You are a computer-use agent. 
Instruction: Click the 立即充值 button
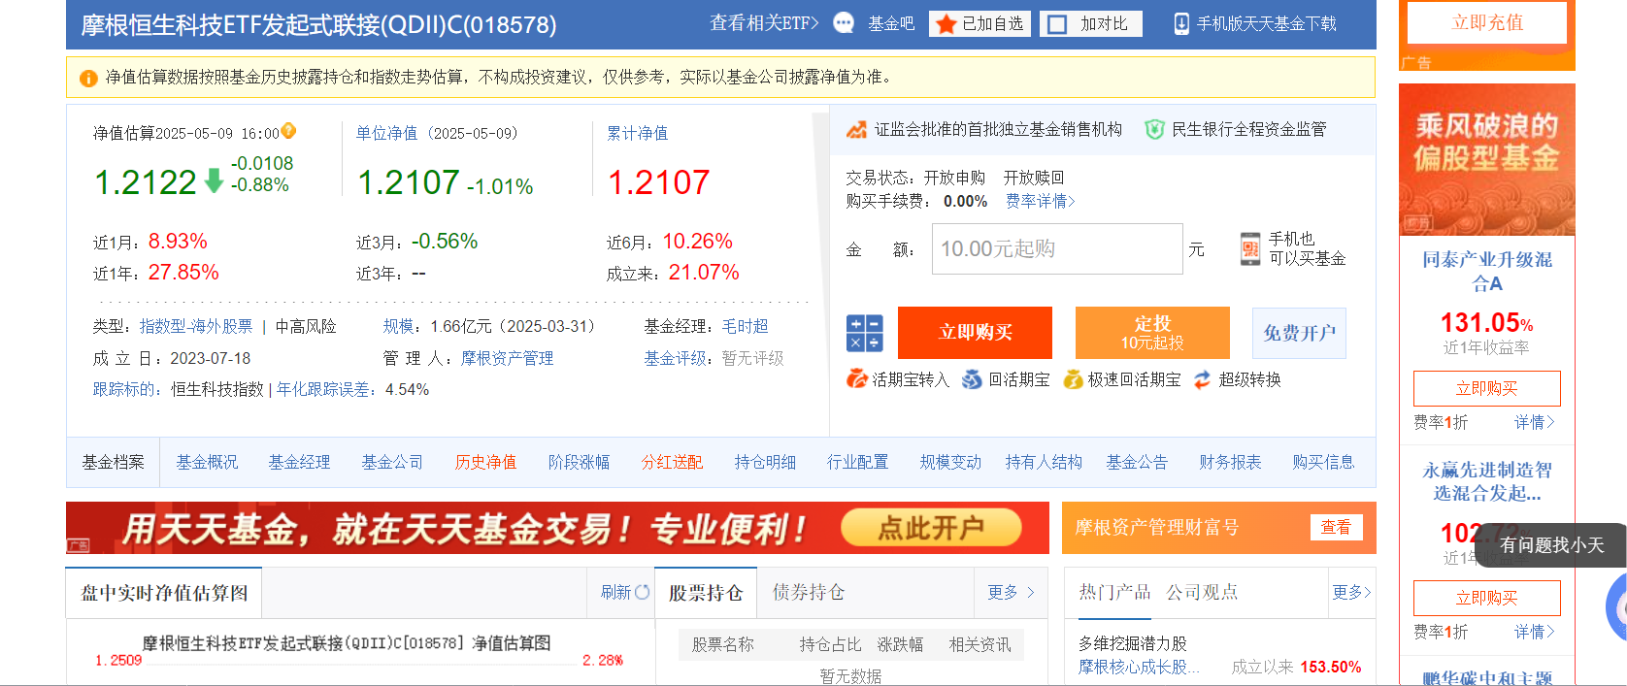pyautogui.click(x=1487, y=22)
